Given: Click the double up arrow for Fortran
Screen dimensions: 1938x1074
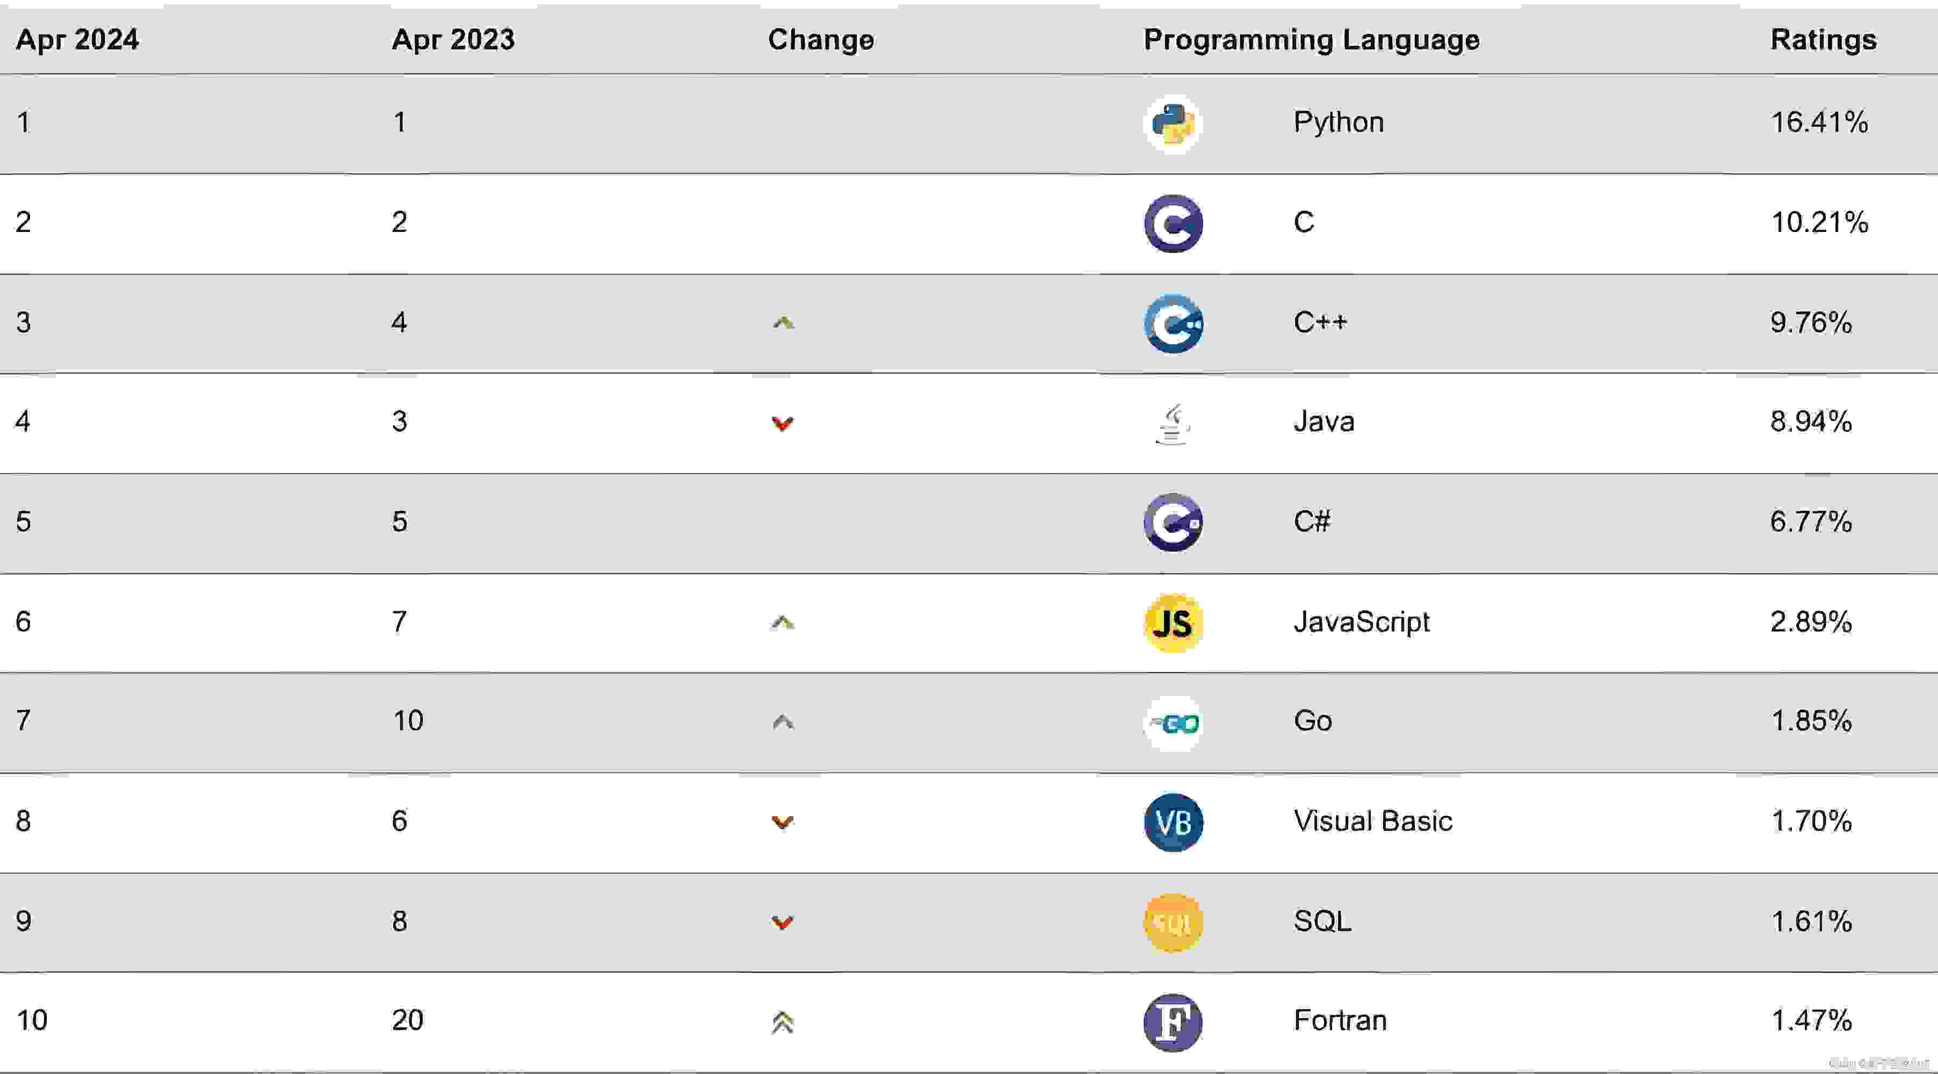Looking at the screenshot, I should (x=783, y=1023).
